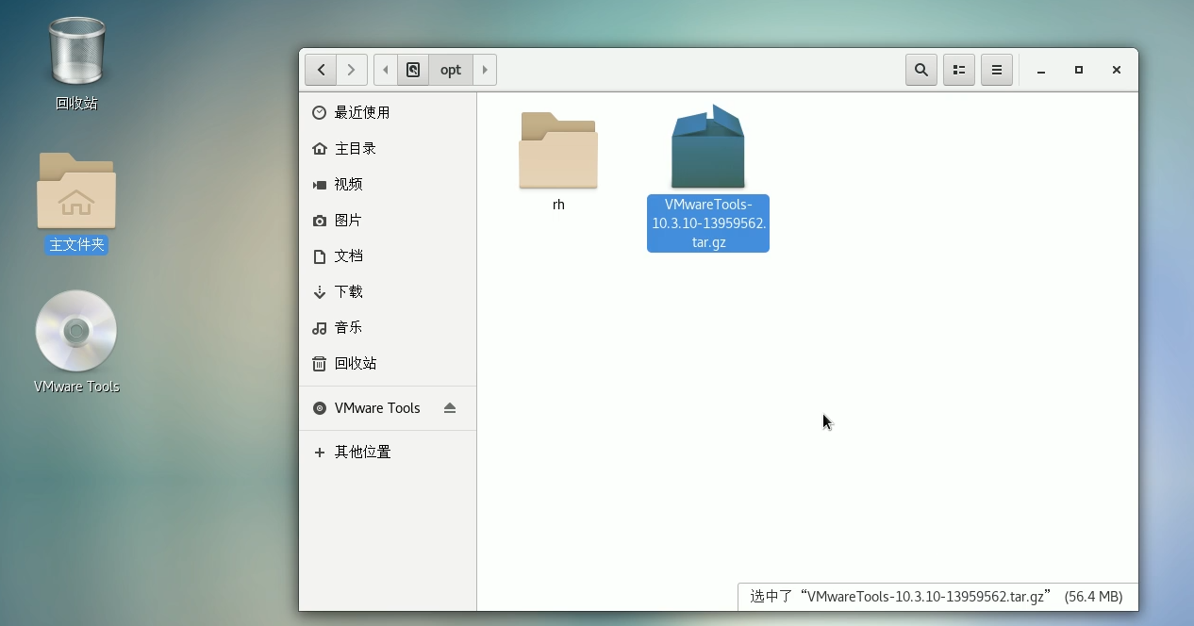Minimize the file manager window
The height and width of the screenshot is (626, 1194).
pyautogui.click(x=1041, y=70)
